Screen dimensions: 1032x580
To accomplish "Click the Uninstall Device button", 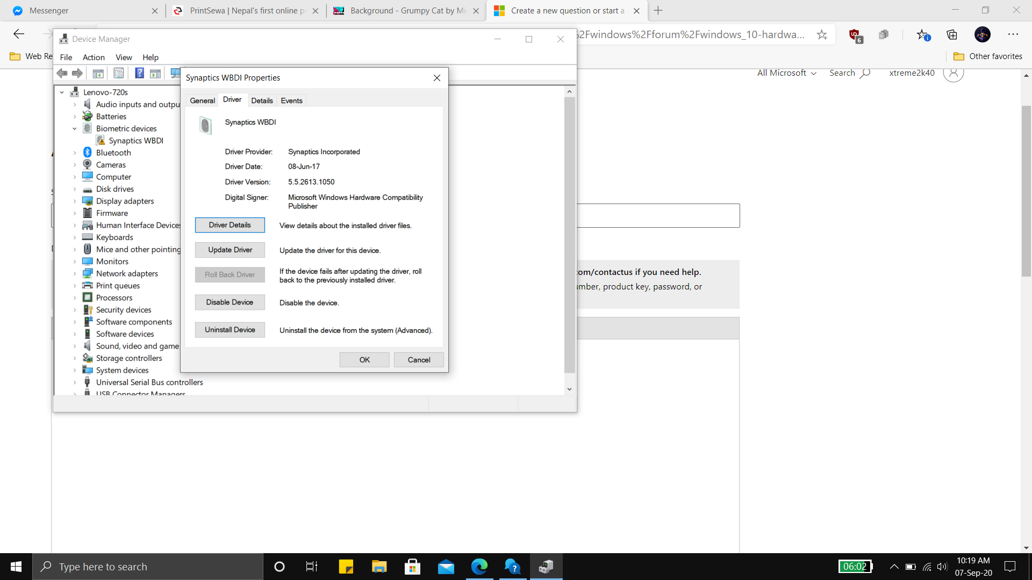I will [230, 329].
